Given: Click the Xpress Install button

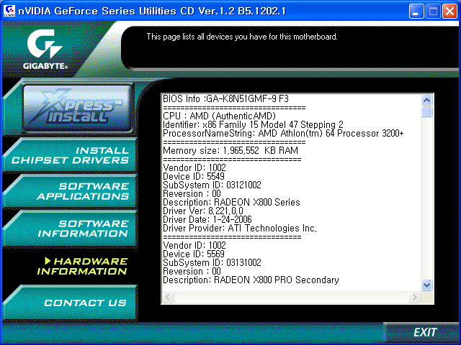Looking at the screenshot, I should click(x=78, y=109).
